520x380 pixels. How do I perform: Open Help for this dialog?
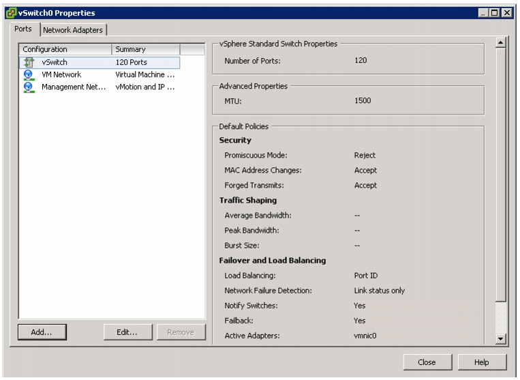point(482,362)
